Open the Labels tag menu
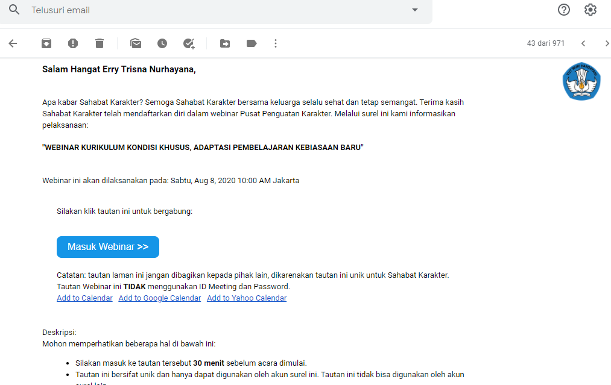The width and height of the screenshot is (611, 385). 252,43
